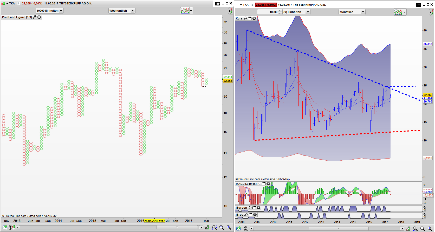Reset zoom icon in right window

[x=415, y=229]
